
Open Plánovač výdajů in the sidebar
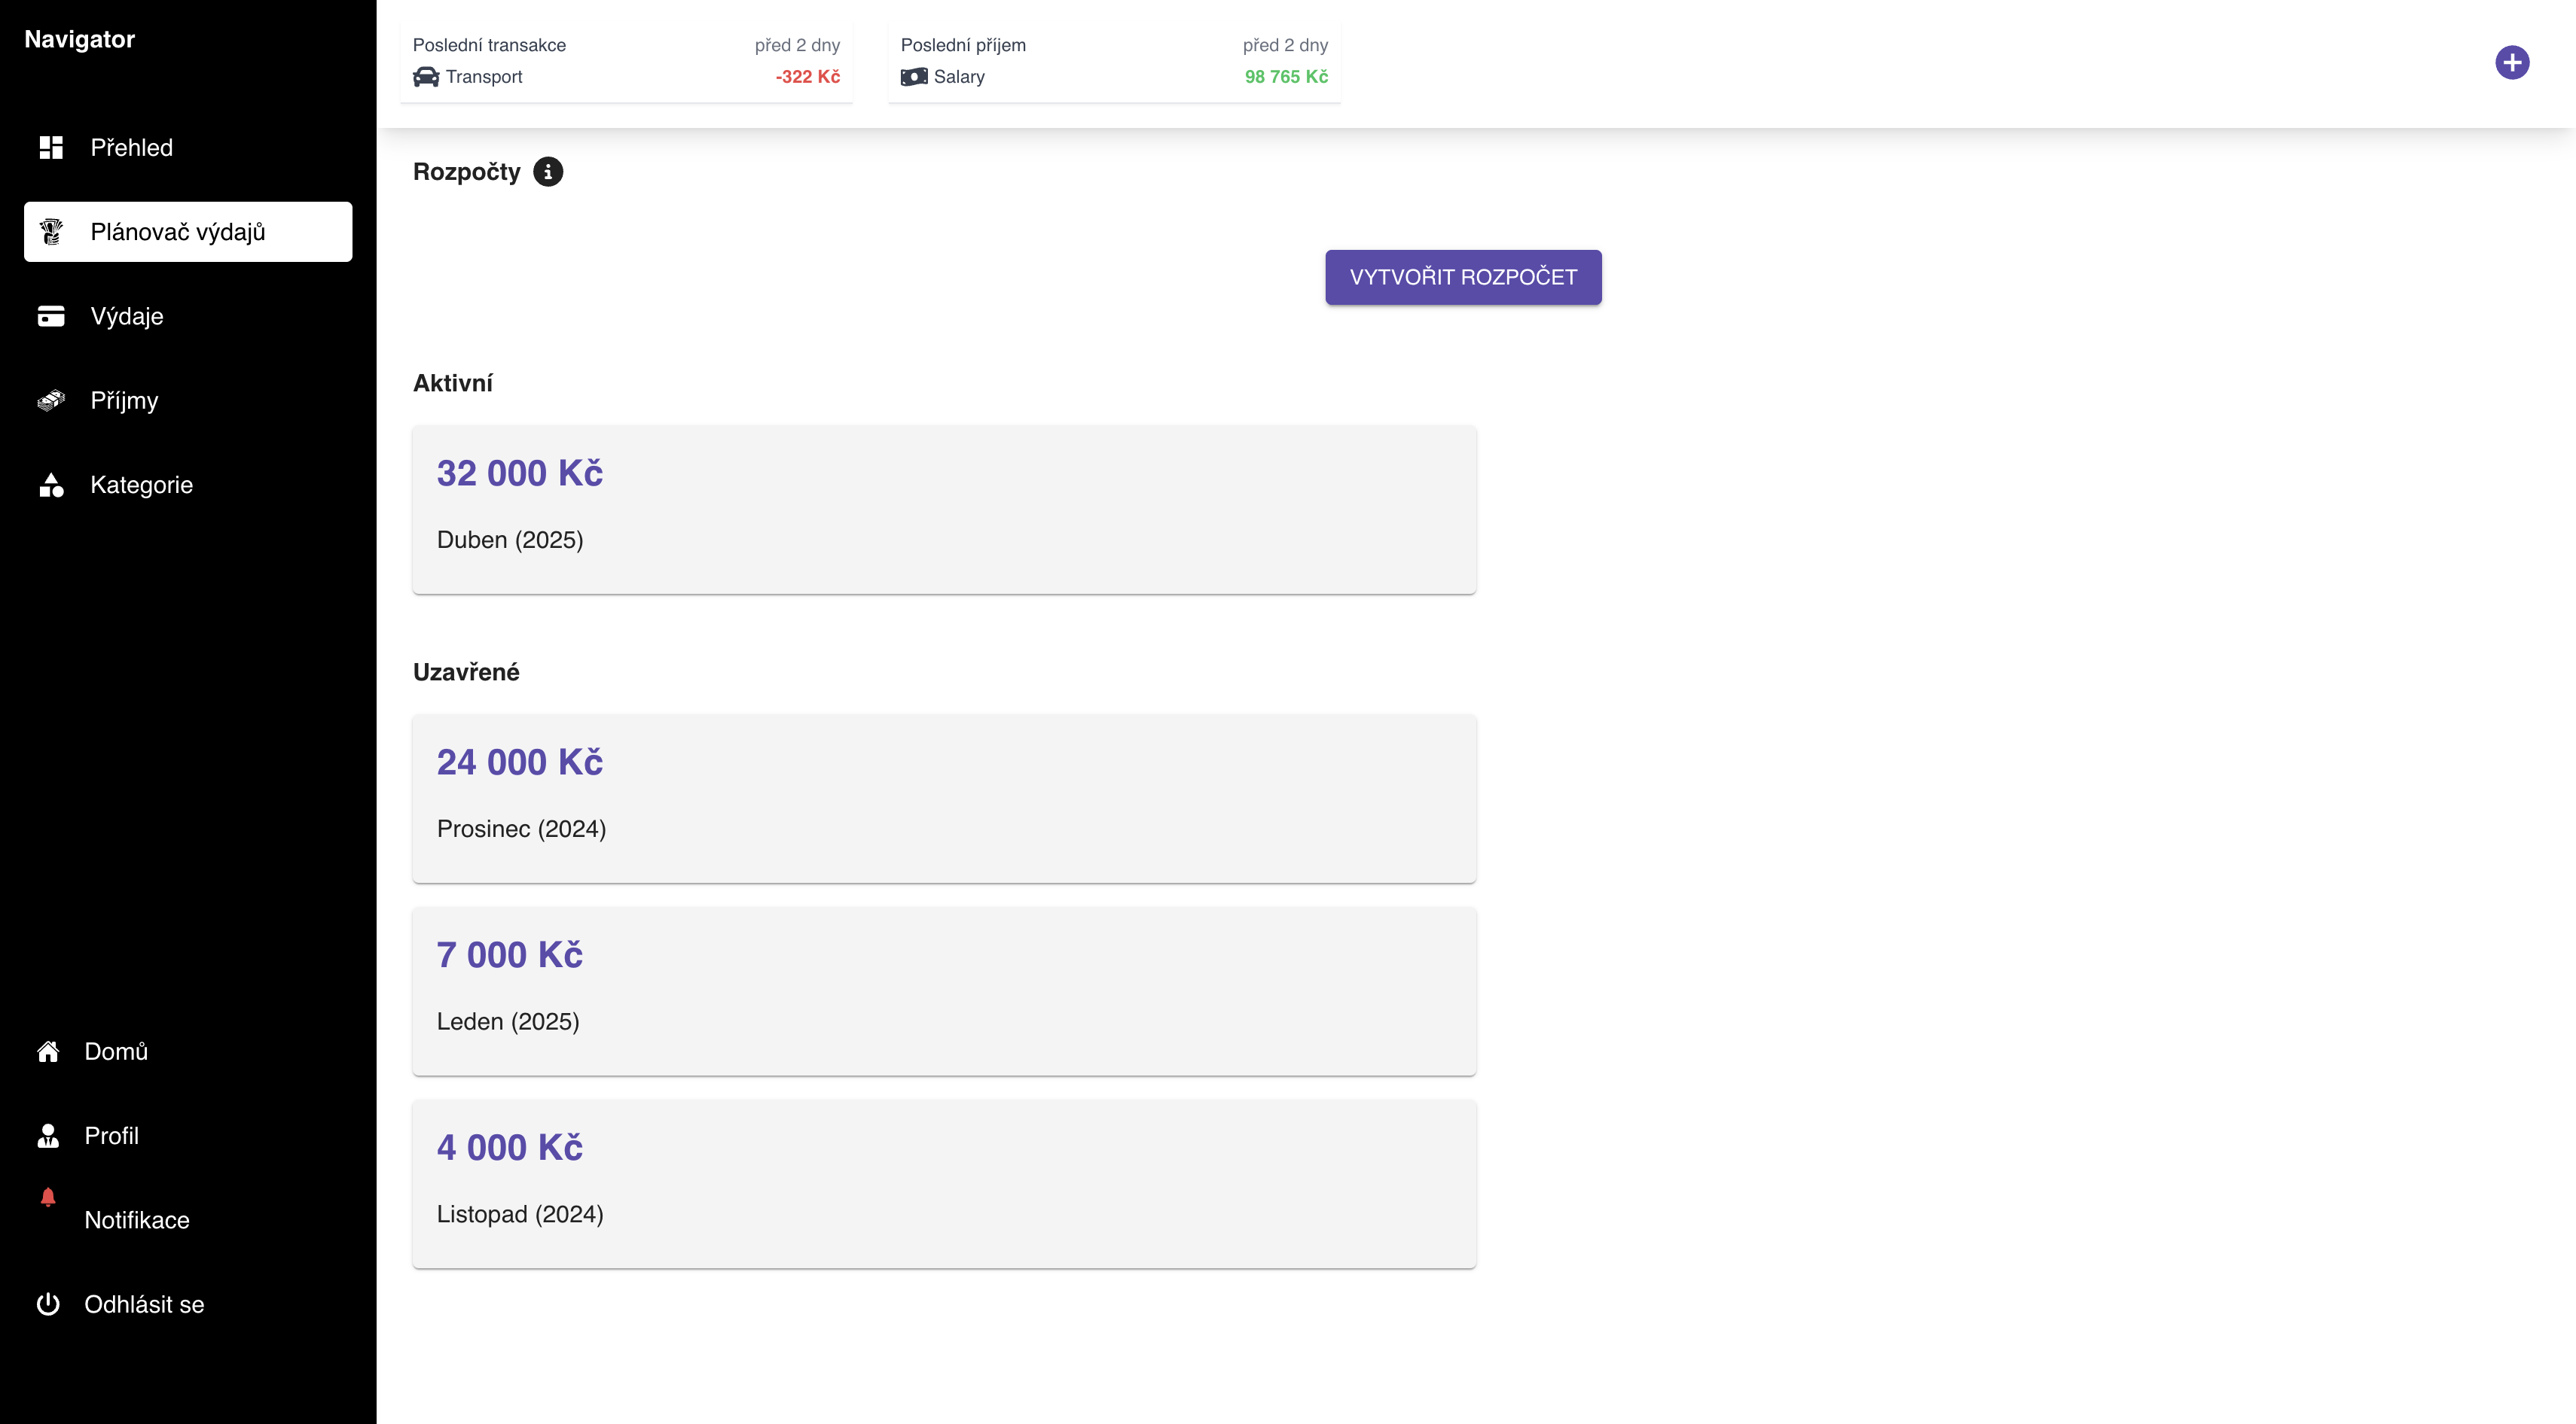coord(188,232)
